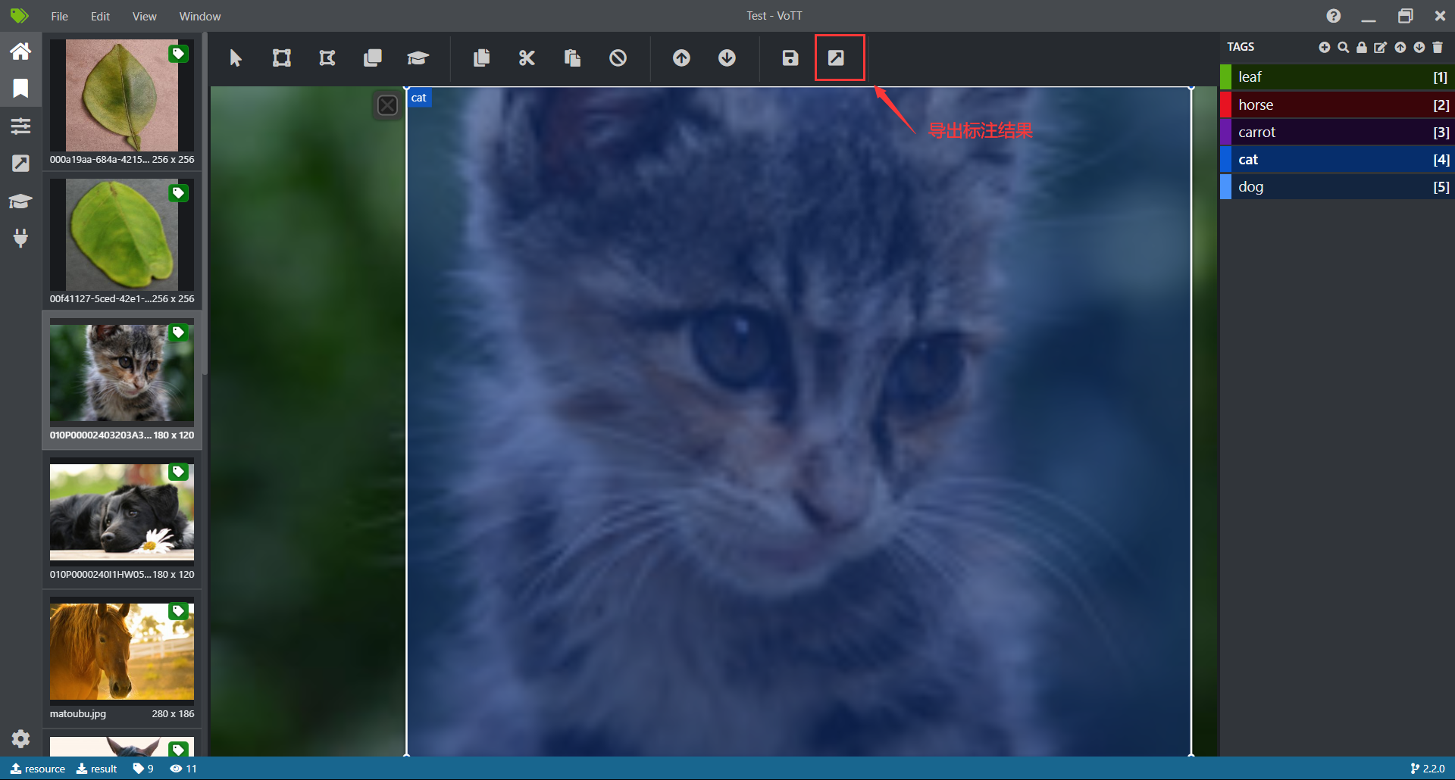
Task: Cut the selected region with scissors icon
Action: (527, 58)
